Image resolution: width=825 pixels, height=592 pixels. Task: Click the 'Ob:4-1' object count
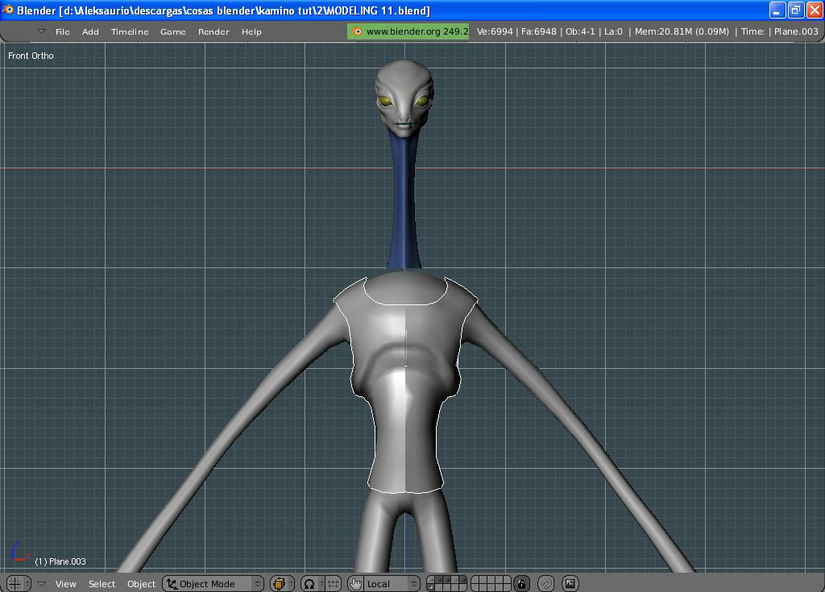580,31
